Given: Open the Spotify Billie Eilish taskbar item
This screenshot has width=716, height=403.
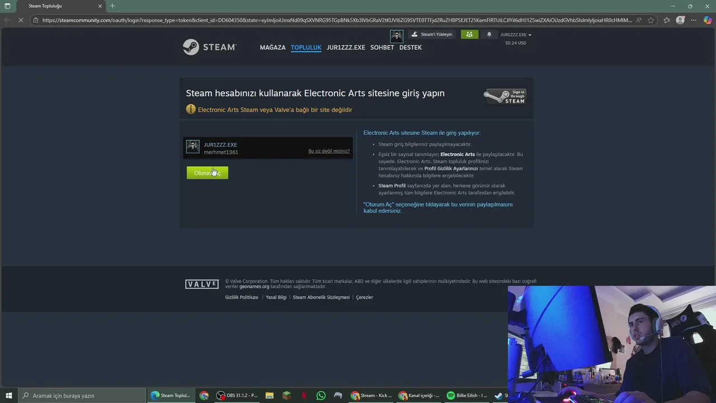Looking at the screenshot, I should [467, 395].
